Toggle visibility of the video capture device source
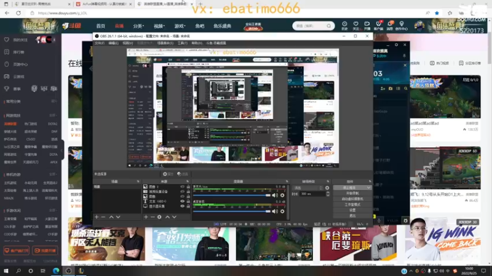 click(182, 191)
